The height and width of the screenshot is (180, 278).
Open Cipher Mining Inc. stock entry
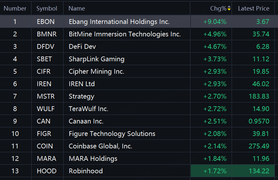[96, 71]
